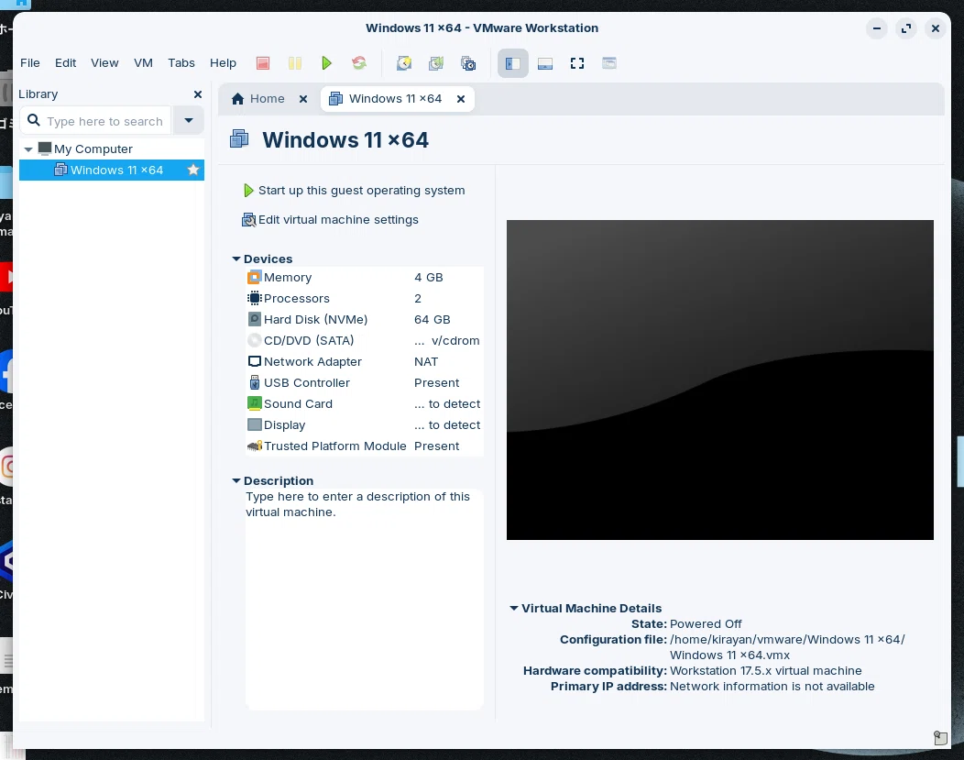
Task: Click the Display device row
Action: click(364, 424)
